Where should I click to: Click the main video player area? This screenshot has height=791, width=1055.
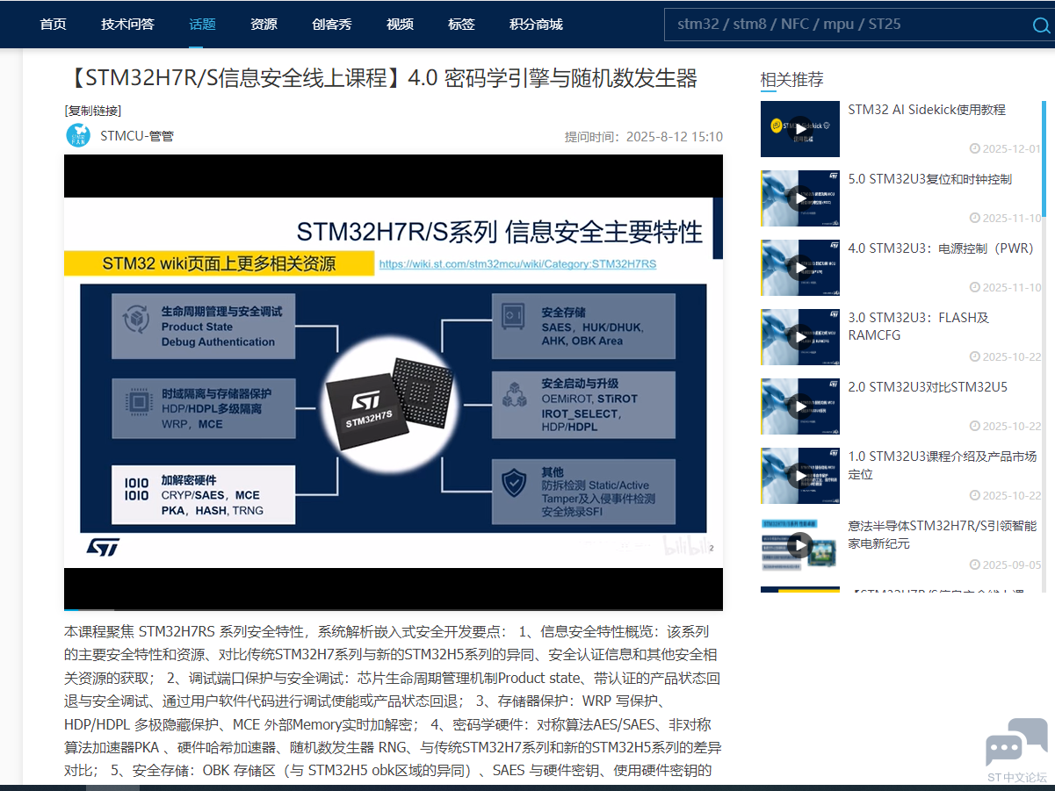point(394,382)
